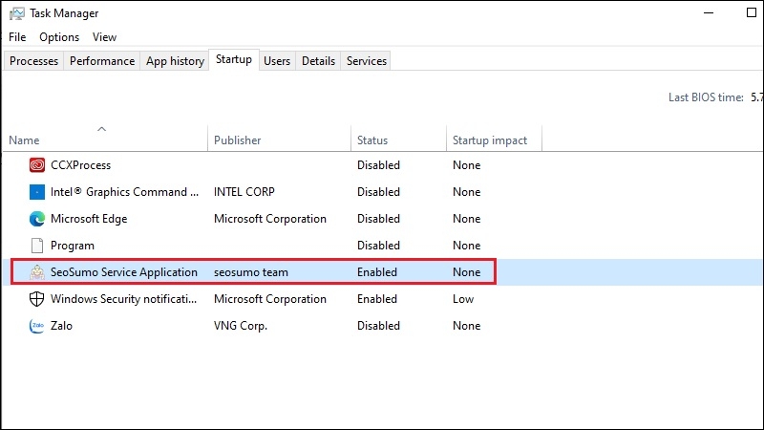Click Disabled status of Intel Graphics Command
Screen dimensions: 764x430
pos(378,192)
